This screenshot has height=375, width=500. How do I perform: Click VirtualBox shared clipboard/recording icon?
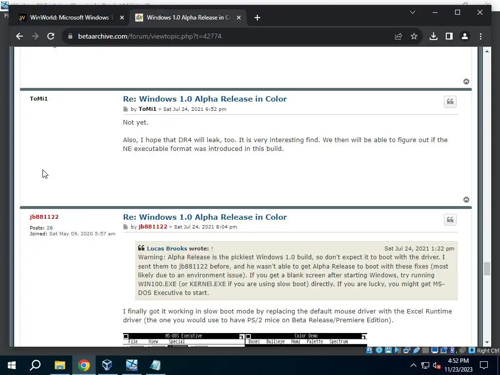coord(443,350)
